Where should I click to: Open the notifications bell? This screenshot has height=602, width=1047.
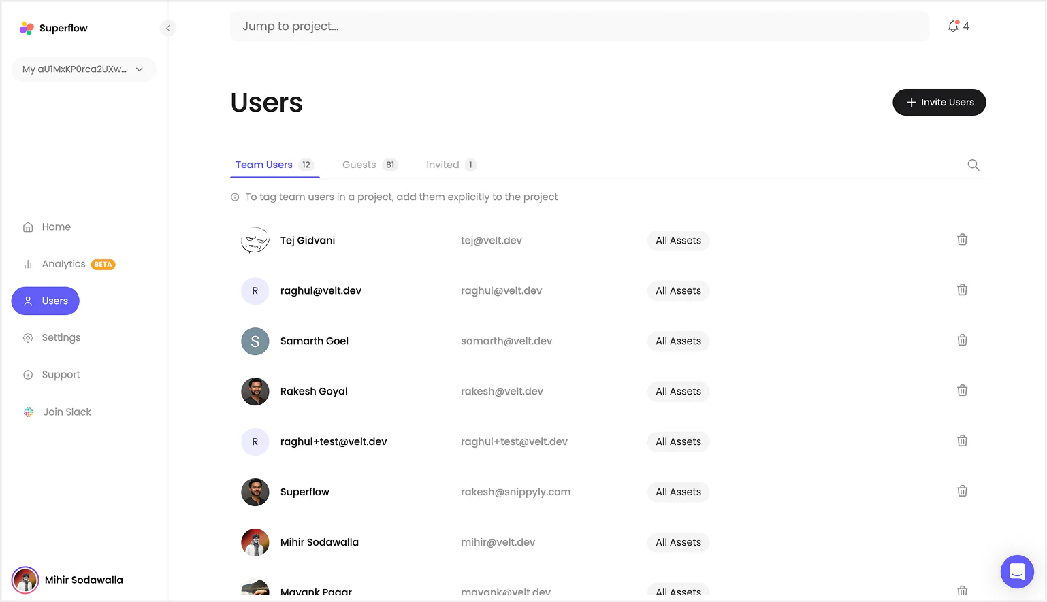(x=954, y=27)
